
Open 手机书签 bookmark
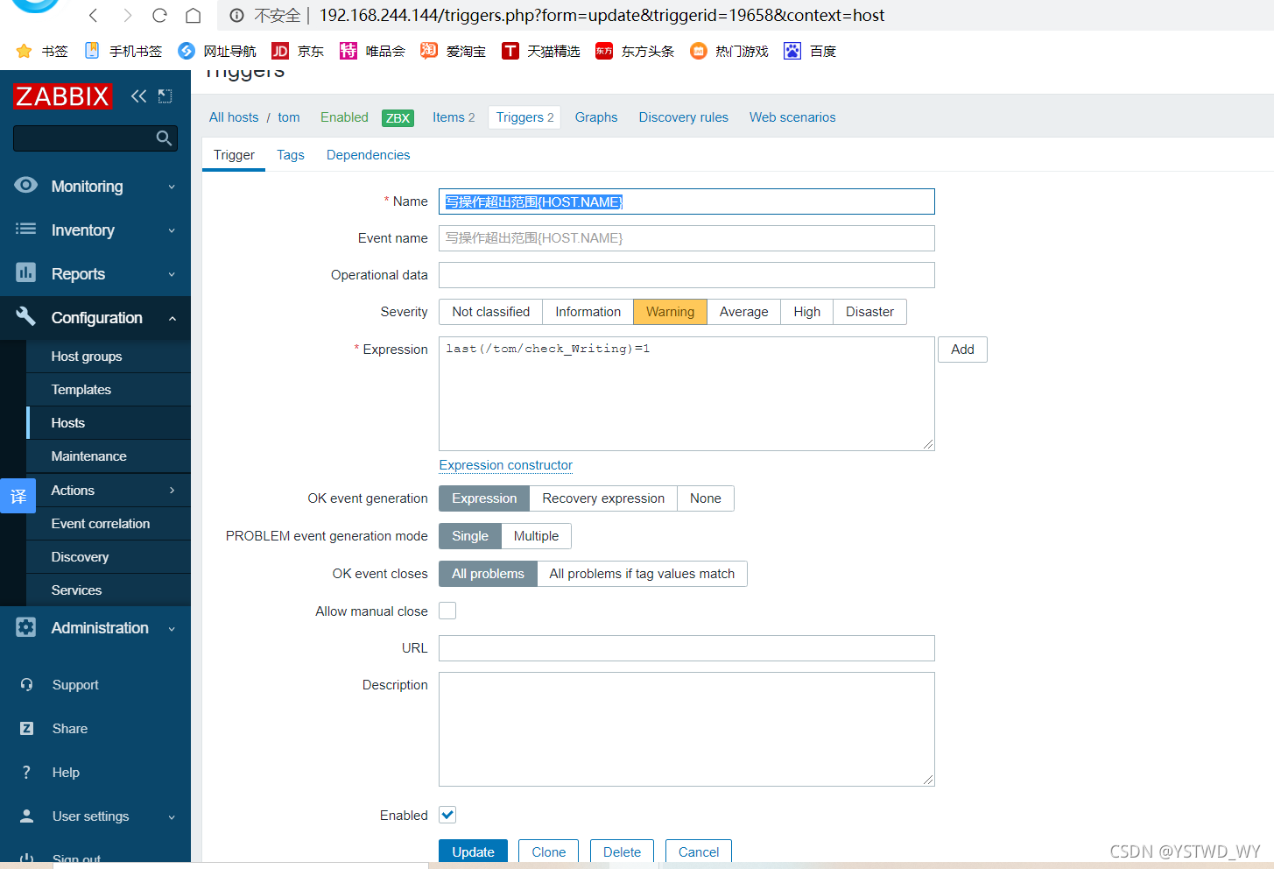123,51
